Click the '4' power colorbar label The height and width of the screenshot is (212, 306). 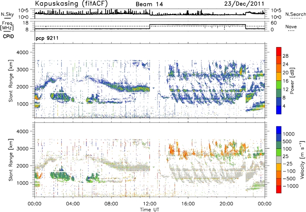284,106
